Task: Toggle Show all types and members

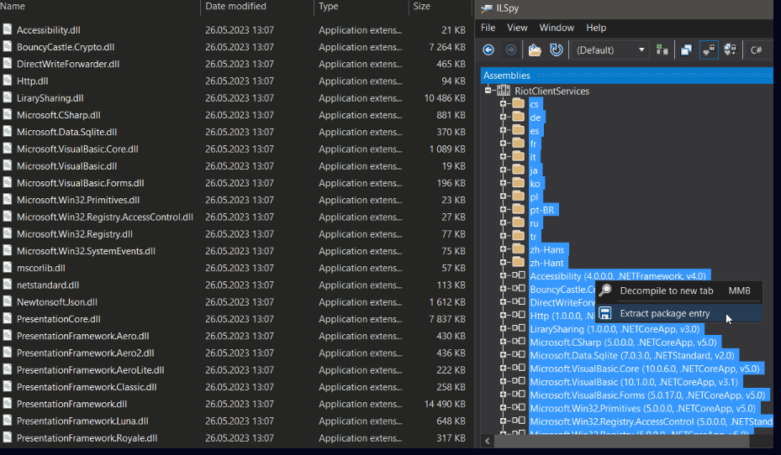Action: pyautogui.click(x=731, y=50)
